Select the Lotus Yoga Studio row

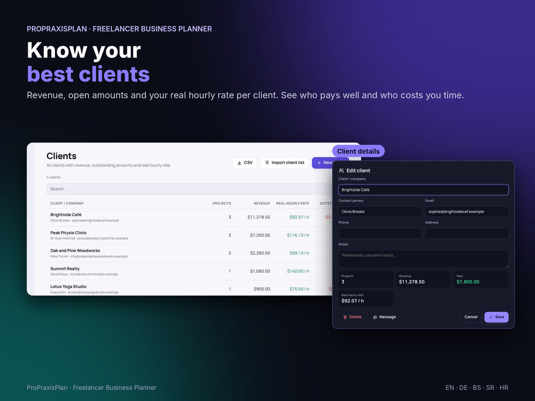tap(189, 288)
